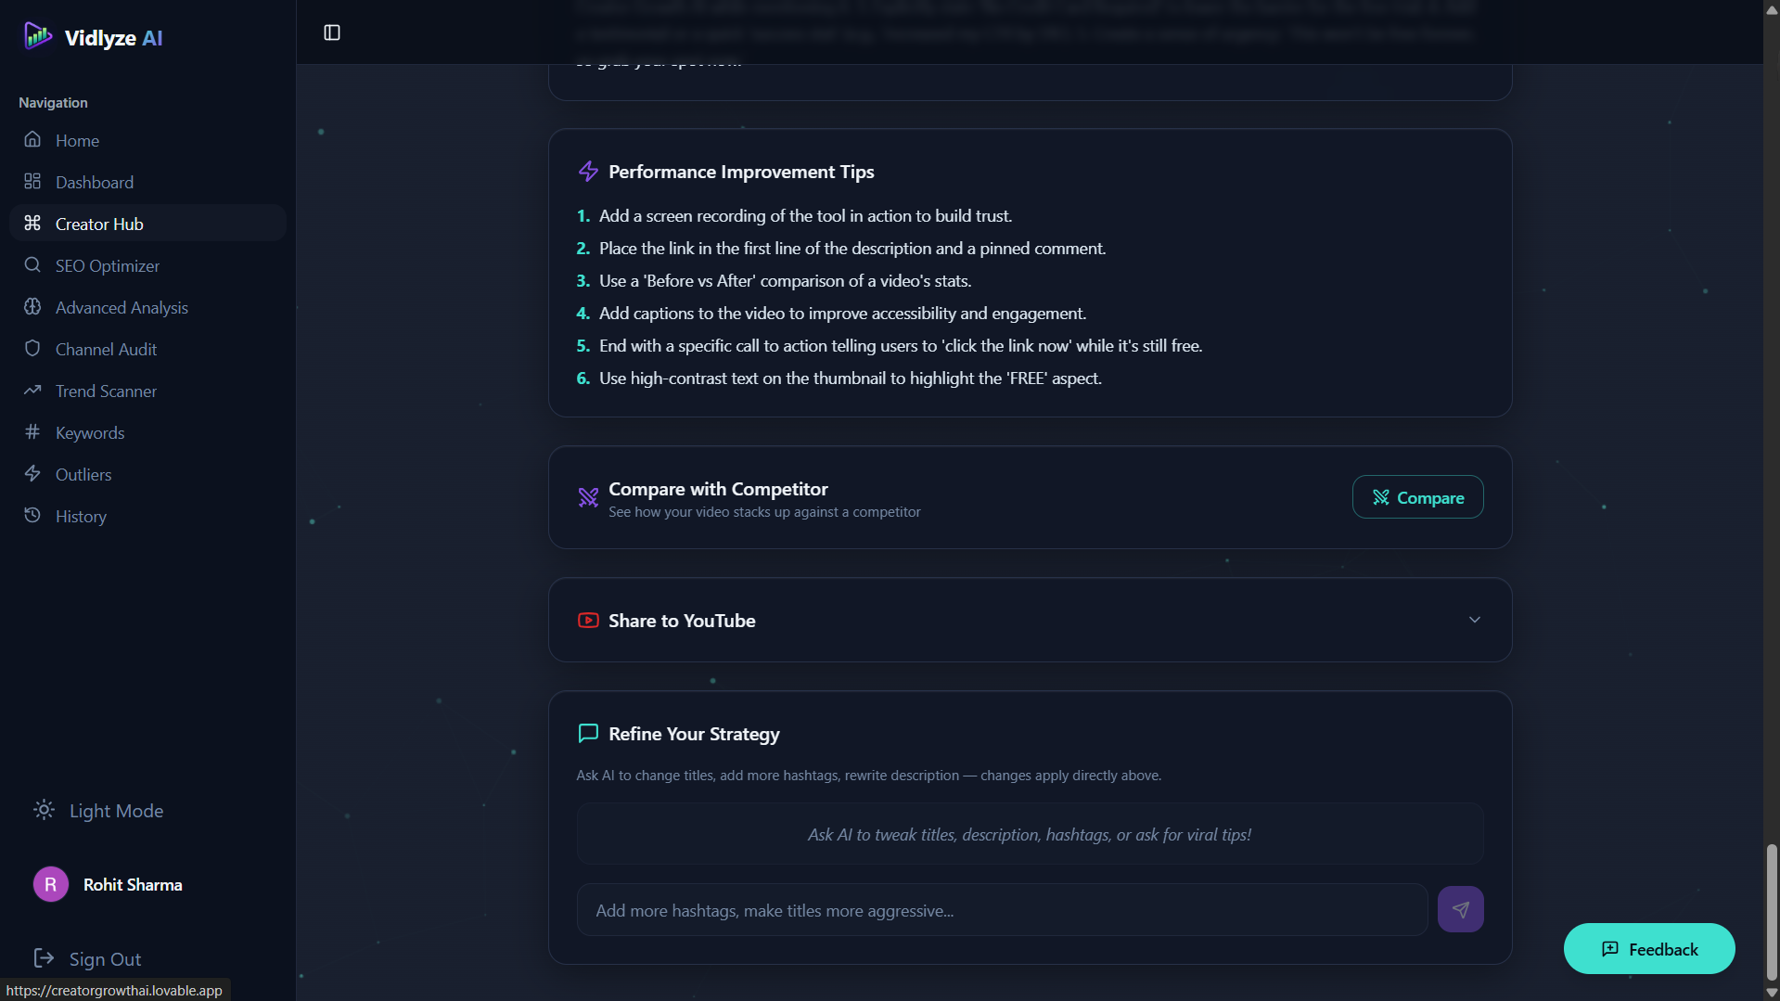
Task: Select the Trend Scanner in the sidebar
Action: 105,391
